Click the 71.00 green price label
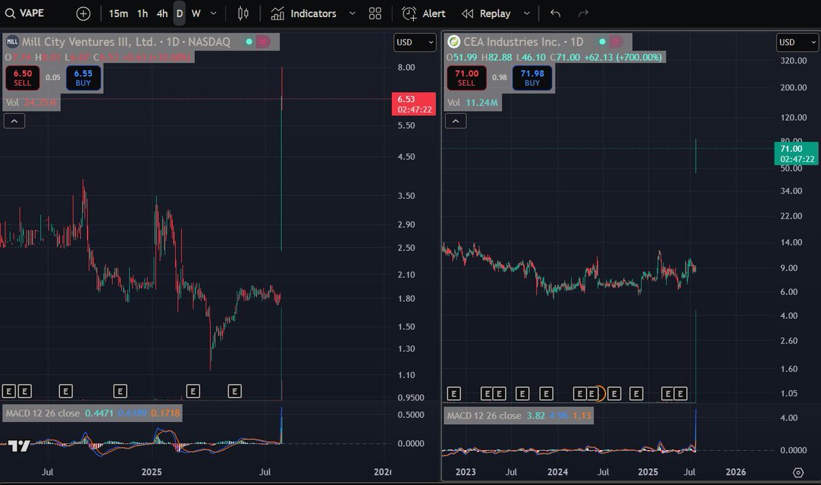This screenshot has width=821, height=485. coord(796,153)
